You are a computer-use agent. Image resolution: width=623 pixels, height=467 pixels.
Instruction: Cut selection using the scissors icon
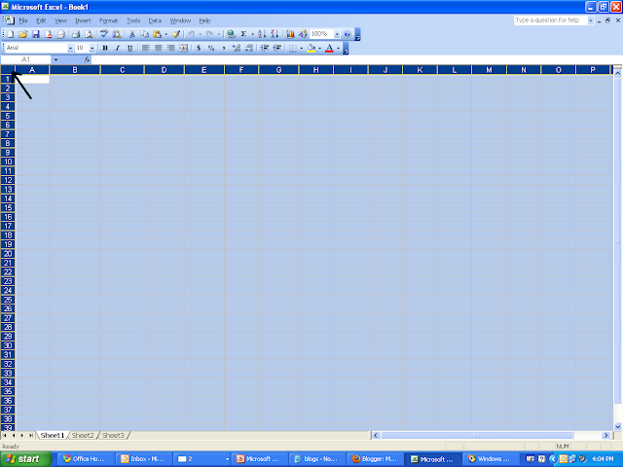coord(132,34)
